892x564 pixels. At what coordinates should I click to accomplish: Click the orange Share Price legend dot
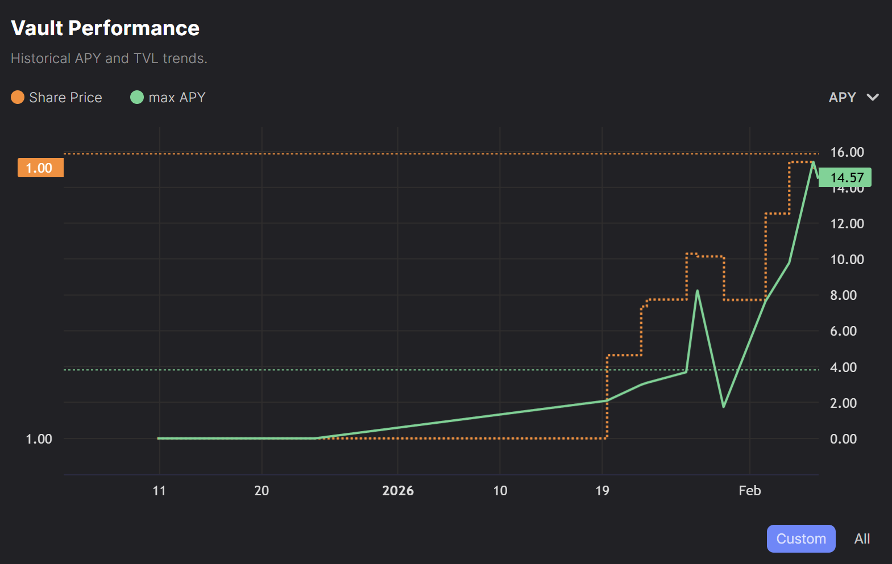point(18,98)
